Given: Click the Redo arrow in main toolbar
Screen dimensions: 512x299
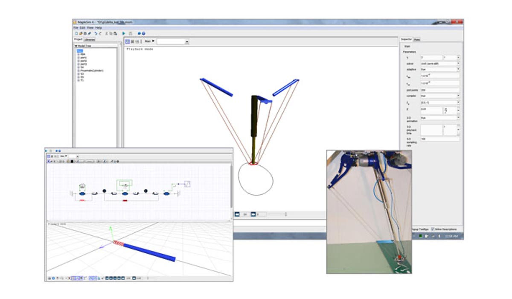Looking at the screenshot, I should coord(100,33).
